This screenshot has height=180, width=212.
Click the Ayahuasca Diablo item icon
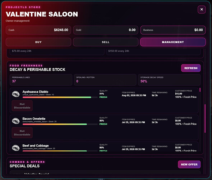point(16,94)
